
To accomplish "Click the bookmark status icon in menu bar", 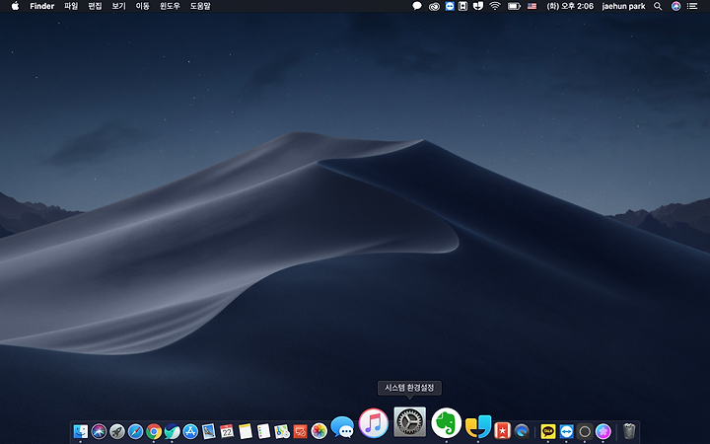I will (x=462, y=6).
